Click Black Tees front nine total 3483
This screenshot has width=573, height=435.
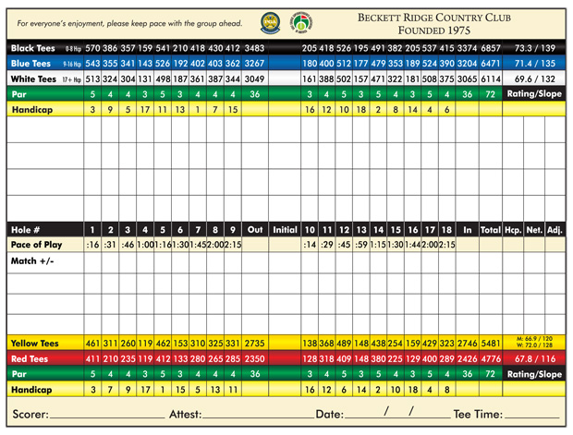[254, 48]
